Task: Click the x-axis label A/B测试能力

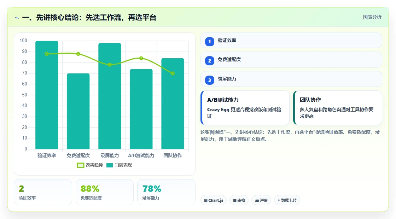Action: point(141,156)
